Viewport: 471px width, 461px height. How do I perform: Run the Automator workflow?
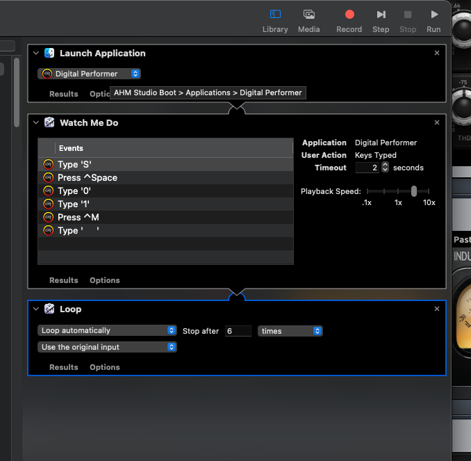coord(433,21)
